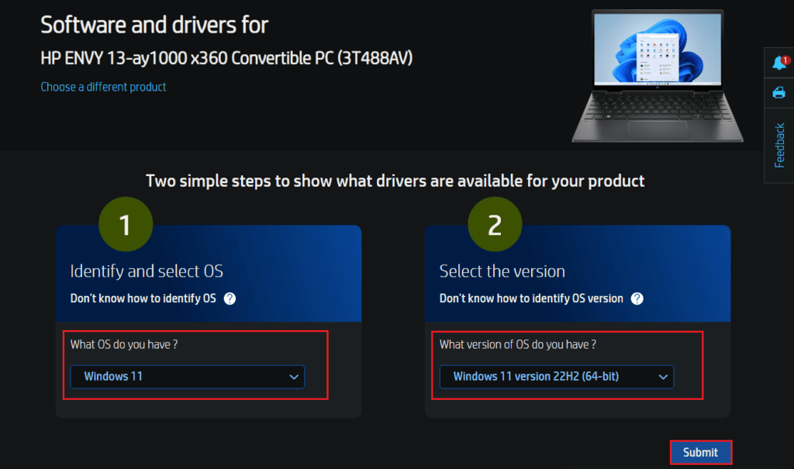Click the "Select the version" heading
The width and height of the screenshot is (794, 469).
[x=502, y=271]
